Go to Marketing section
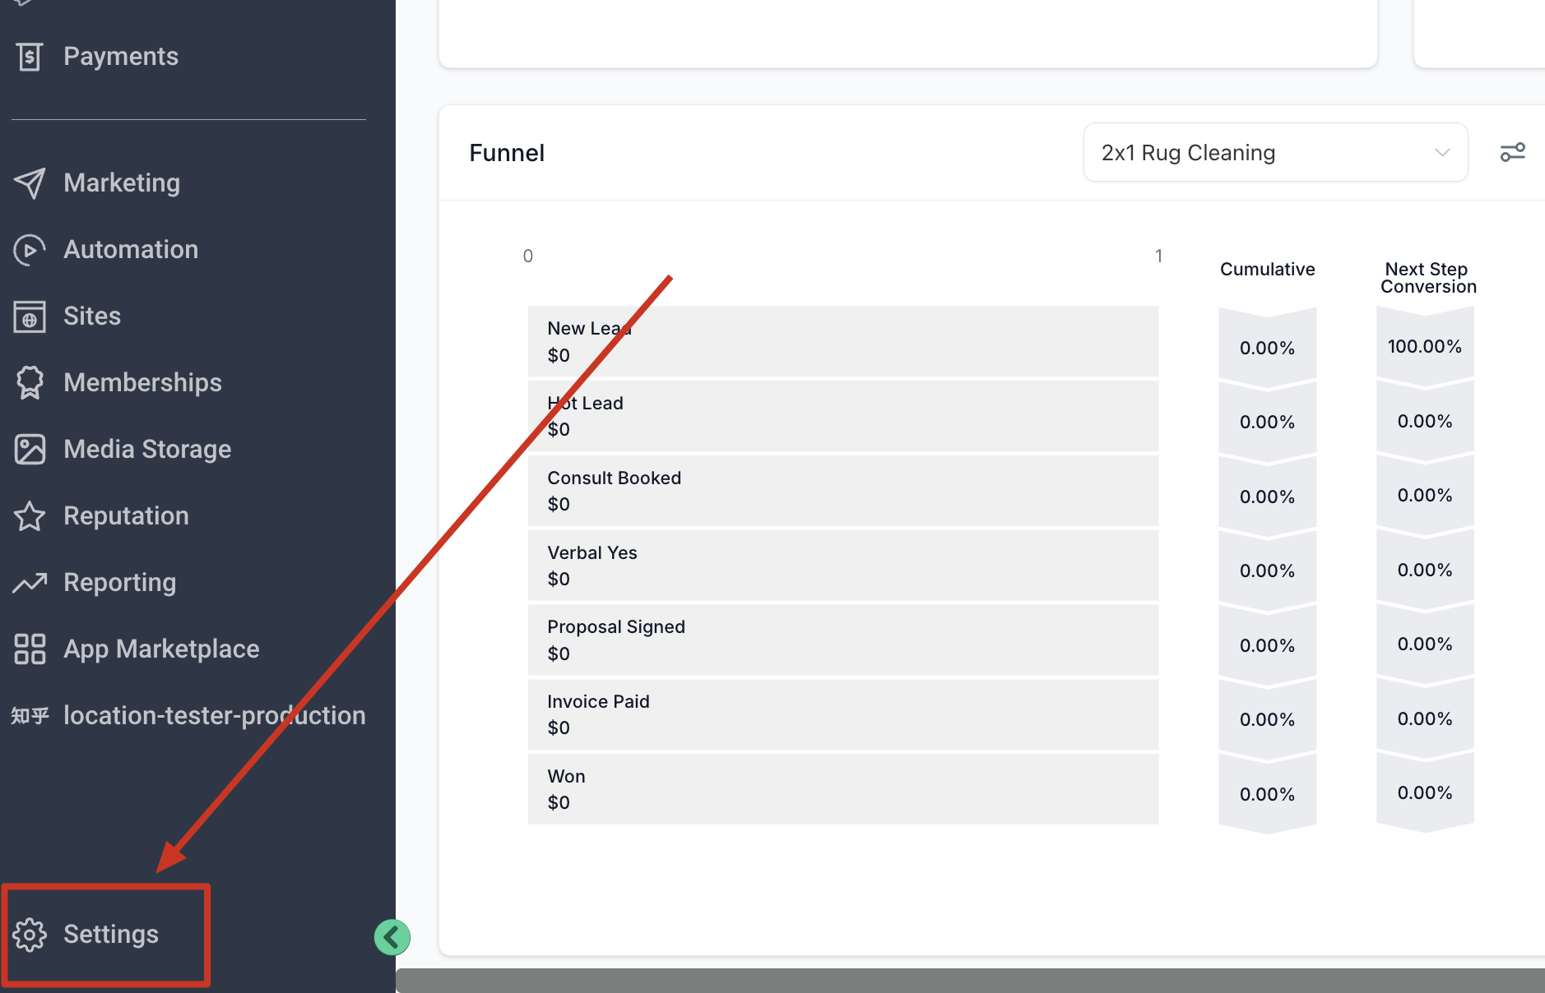The image size is (1545, 993). [122, 182]
